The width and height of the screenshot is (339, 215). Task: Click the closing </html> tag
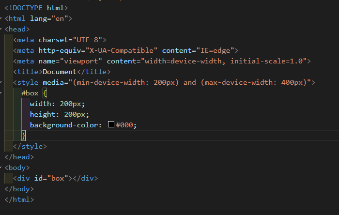[x=19, y=200]
